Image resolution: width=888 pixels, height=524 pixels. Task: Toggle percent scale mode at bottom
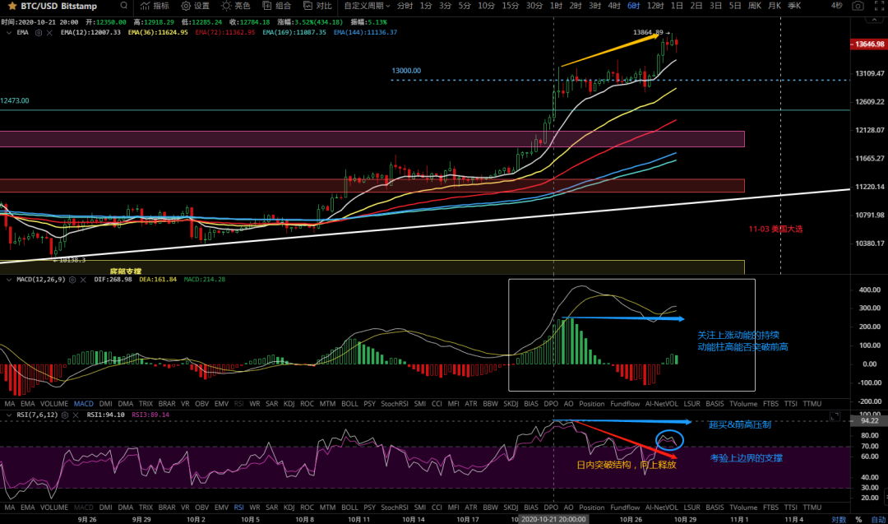coord(858,519)
